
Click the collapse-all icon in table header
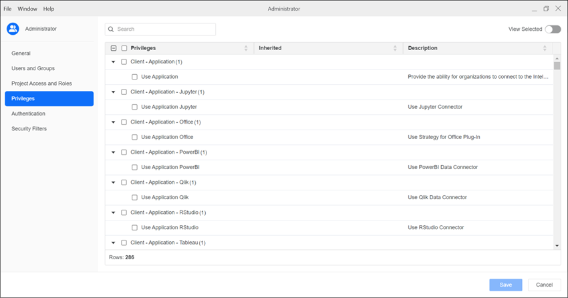pos(114,49)
